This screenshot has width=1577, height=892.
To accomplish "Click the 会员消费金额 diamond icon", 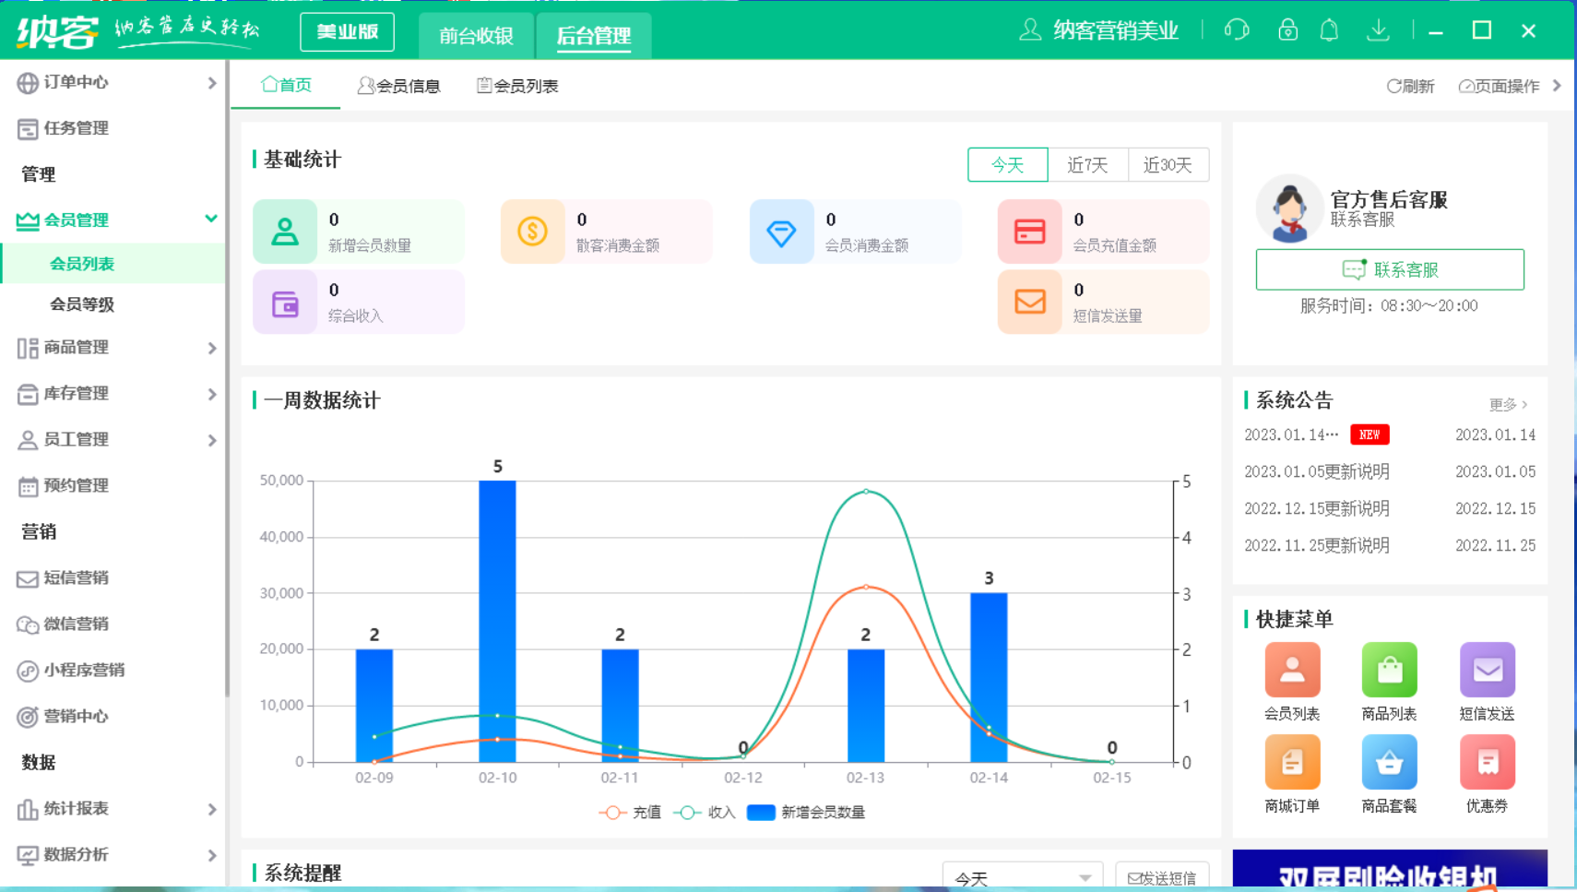I will [x=781, y=232].
